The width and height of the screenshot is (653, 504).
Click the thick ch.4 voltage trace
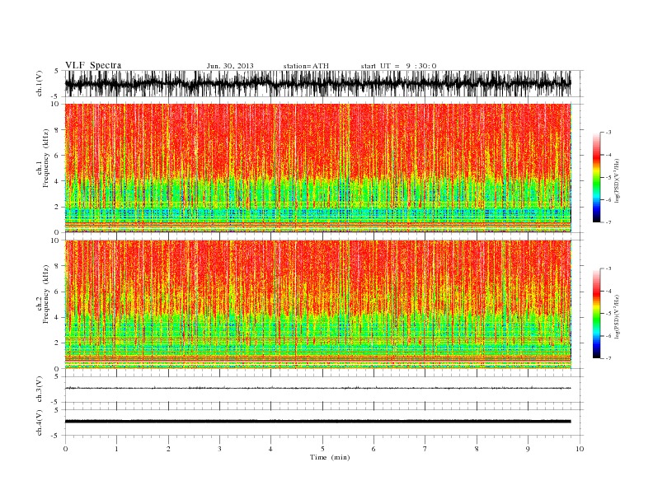[317, 422]
